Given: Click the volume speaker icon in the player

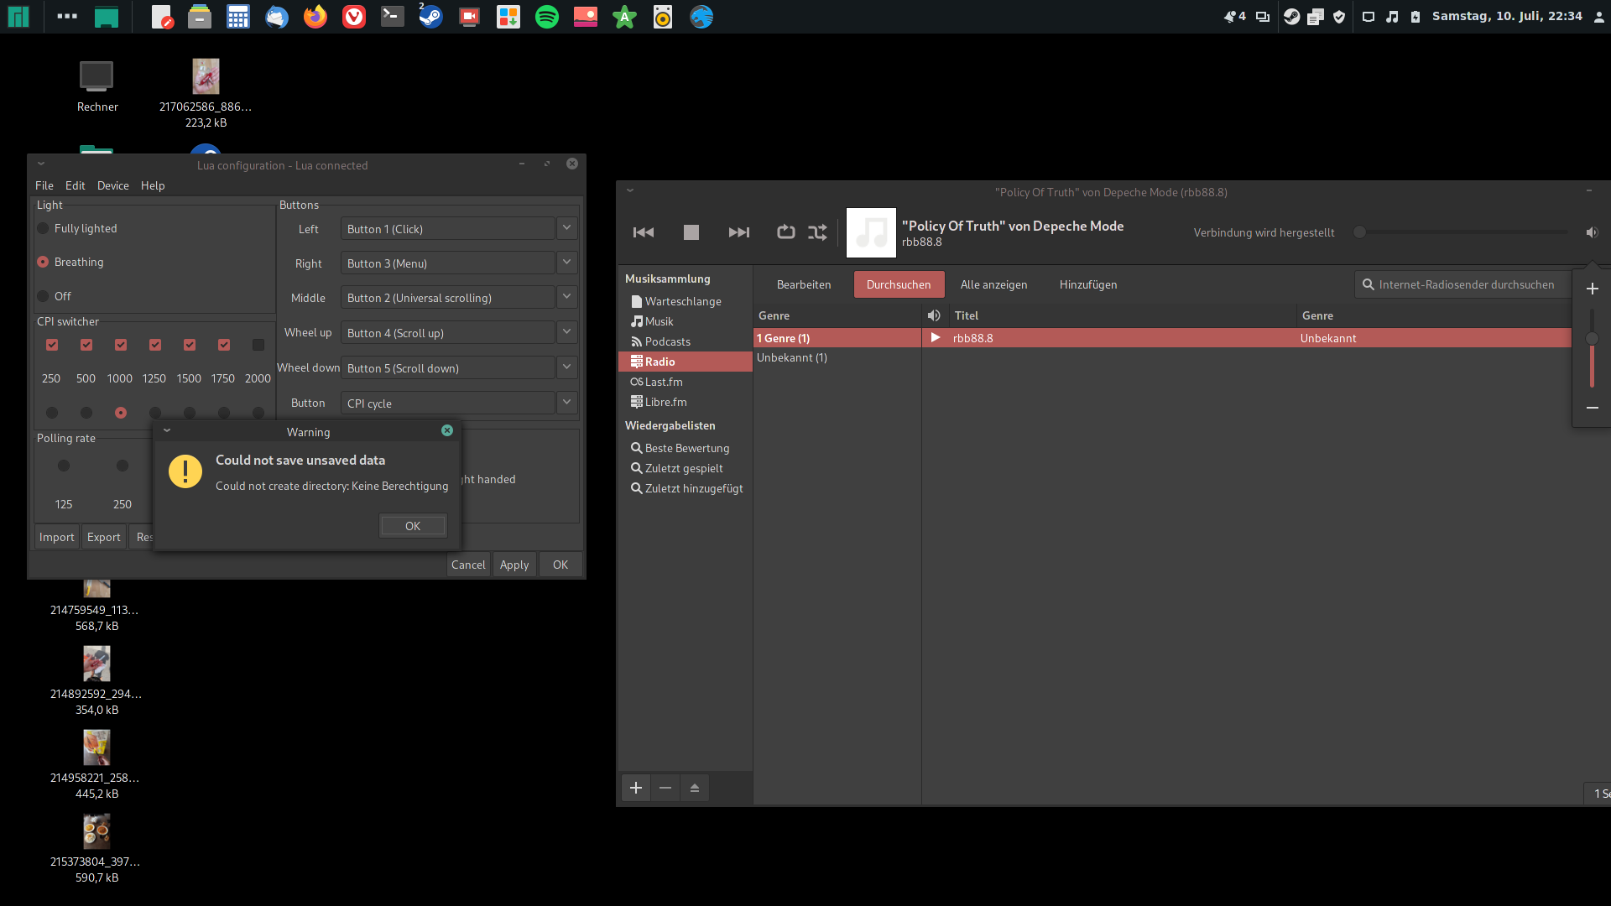Looking at the screenshot, I should 1592,232.
